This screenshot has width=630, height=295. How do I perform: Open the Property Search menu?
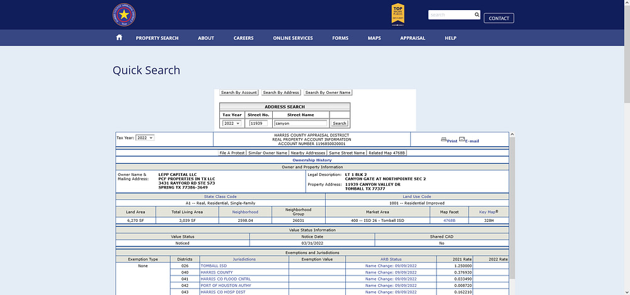157,38
